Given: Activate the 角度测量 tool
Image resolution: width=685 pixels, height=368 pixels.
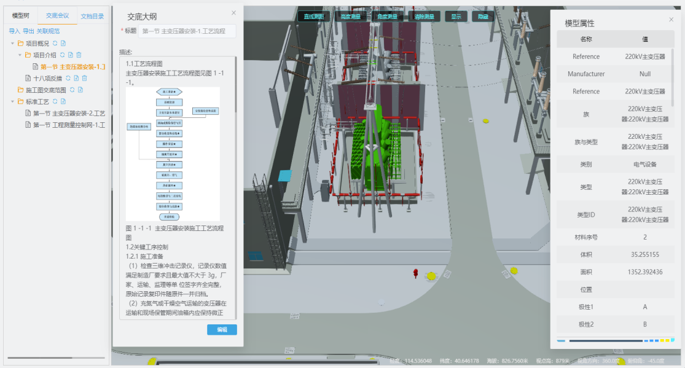Looking at the screenshot, I should point(387,17).
